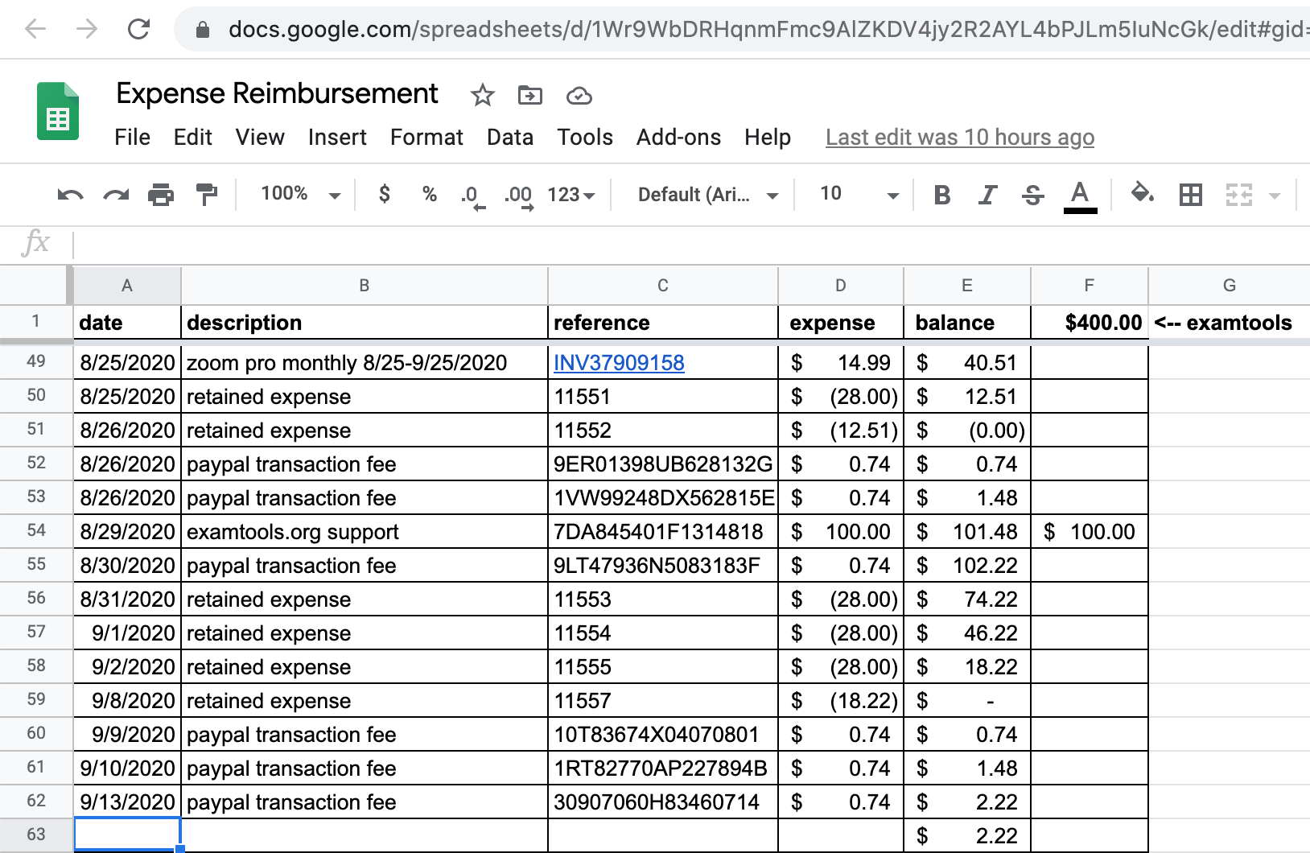Open the INV37909158 invoice link
The width and height of the screenshot is (1310, 853).
coord(618,363)
